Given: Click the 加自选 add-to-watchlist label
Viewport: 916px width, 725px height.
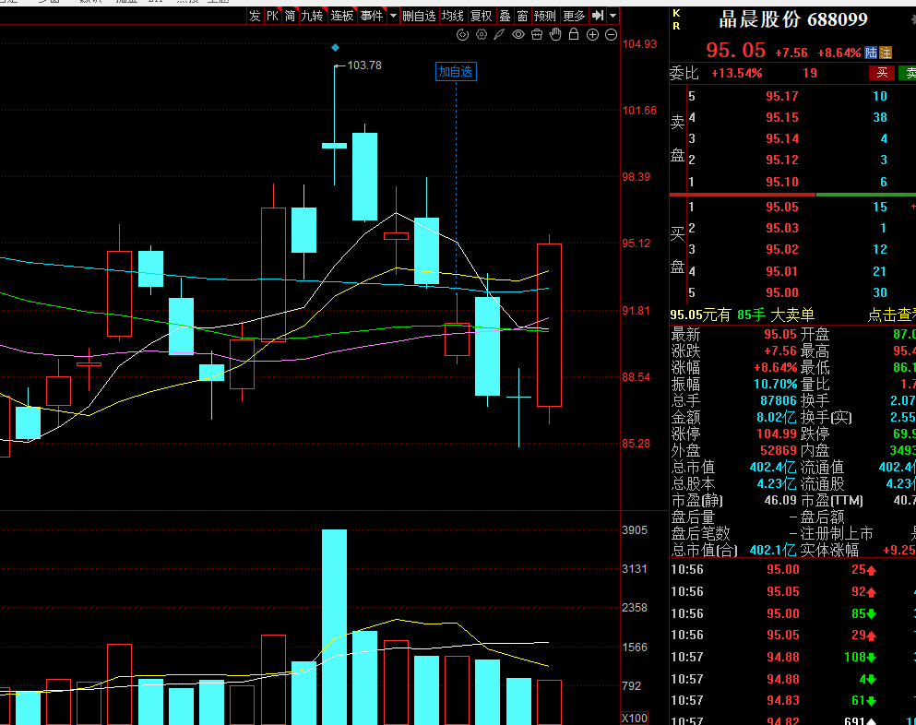Looking at the screenshot, I should point(456,72).
